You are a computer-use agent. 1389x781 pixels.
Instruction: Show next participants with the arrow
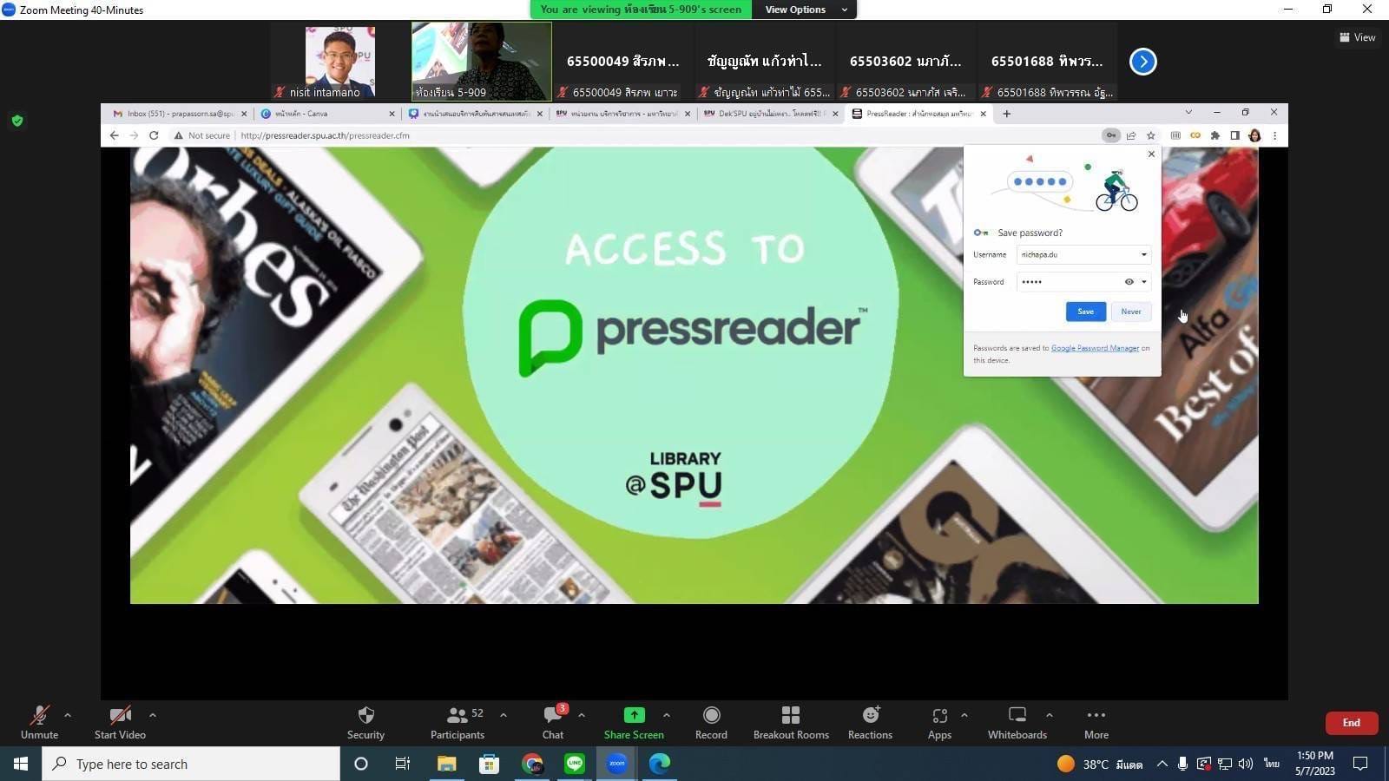point(1142,62)
